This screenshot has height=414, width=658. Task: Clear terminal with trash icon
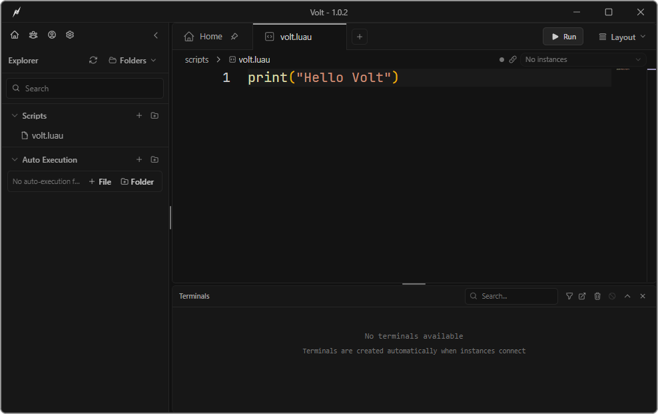click(x=597, y=296)
